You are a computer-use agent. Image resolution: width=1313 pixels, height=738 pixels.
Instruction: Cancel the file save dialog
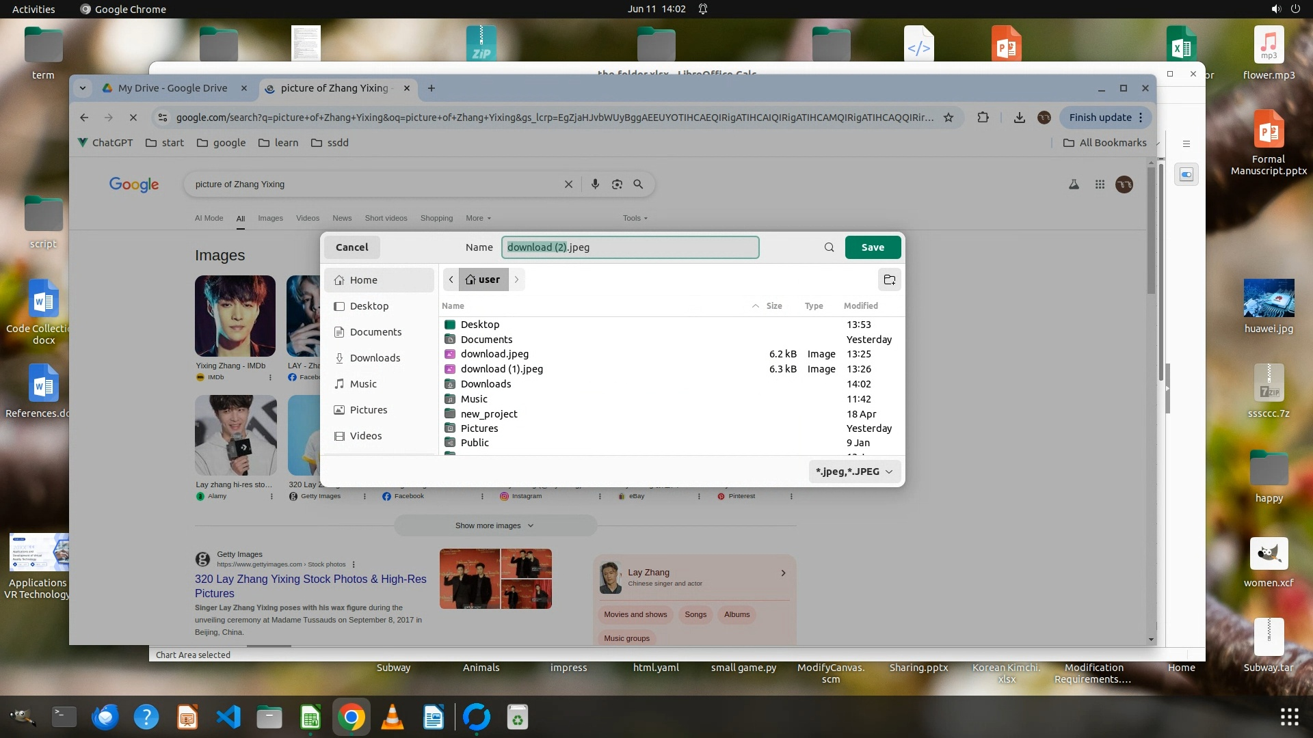tap(352, 247)
